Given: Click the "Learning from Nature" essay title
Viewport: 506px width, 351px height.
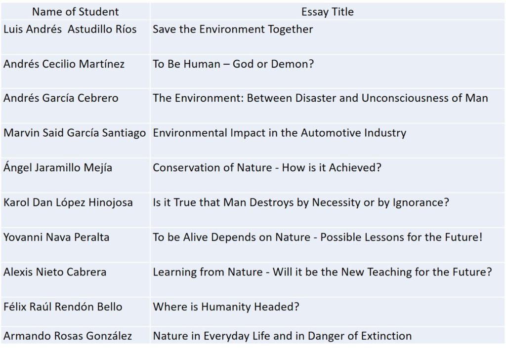Looking at the screenshot, I should coord(322,272).
